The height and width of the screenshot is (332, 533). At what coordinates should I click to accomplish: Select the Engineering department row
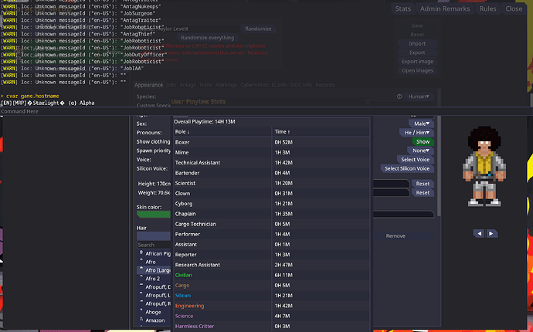pyautogui.click(x=272, y=306)
